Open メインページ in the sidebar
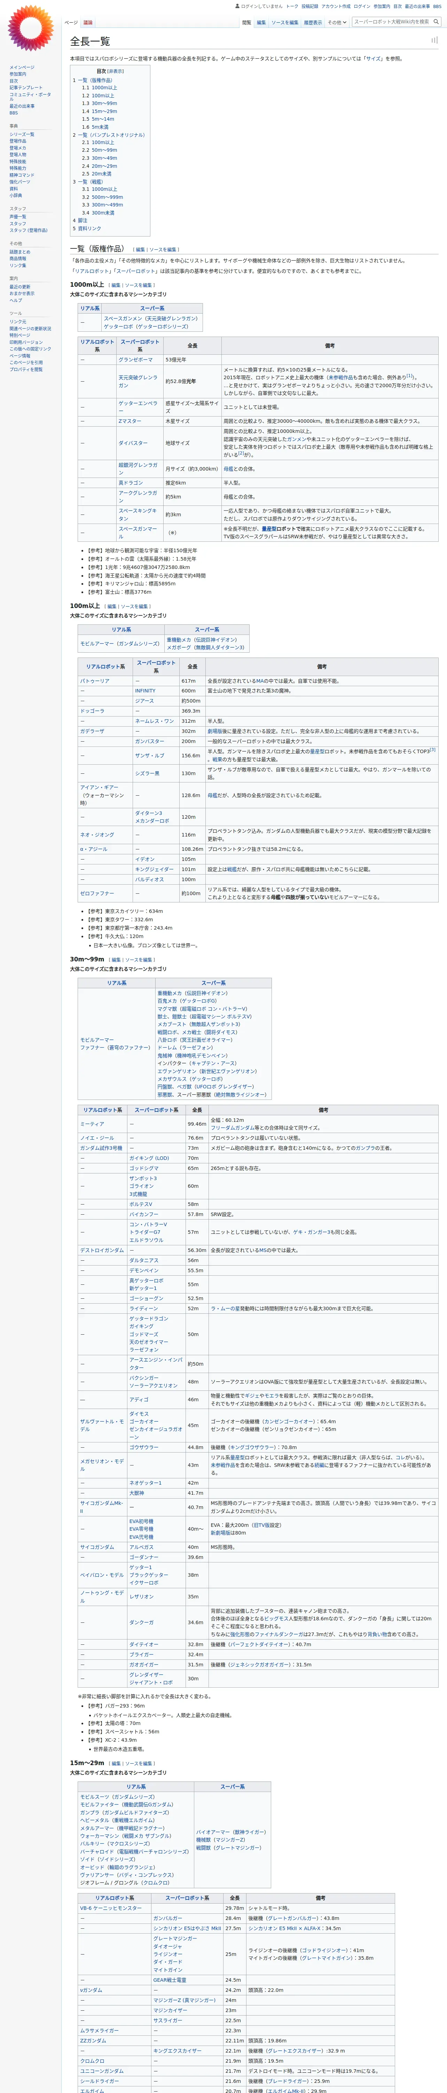This screenshot has width=447, height=2093. pos(22,67)
